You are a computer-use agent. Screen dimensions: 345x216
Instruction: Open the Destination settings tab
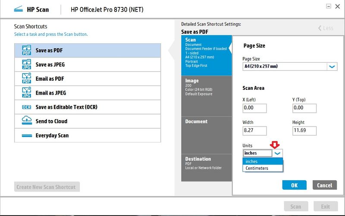click(x=207, y=168)
